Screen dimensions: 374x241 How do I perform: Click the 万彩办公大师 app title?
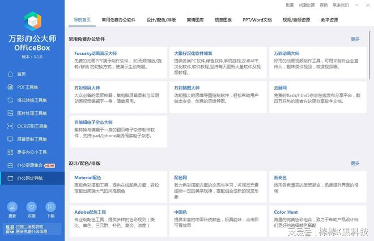point(32,38)
